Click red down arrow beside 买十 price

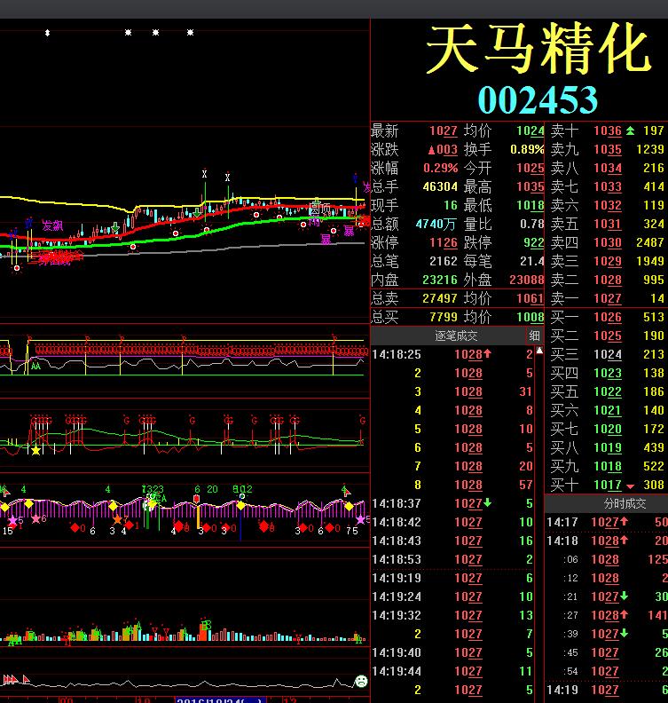click(631, 486)
